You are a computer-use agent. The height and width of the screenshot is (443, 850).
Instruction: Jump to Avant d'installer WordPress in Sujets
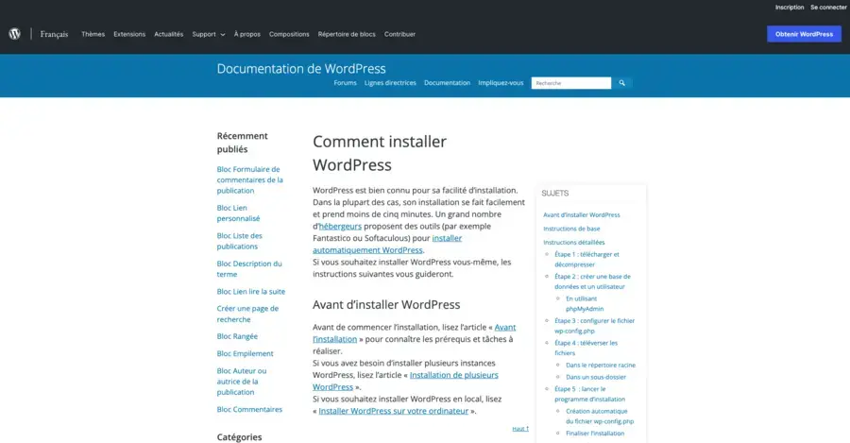click(582, 214)
